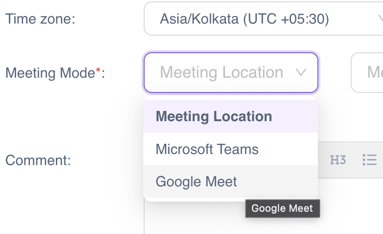Open the Time zone dropdown arrow
Viewport: 383px width, 234px height.
[x=381, y=19]
